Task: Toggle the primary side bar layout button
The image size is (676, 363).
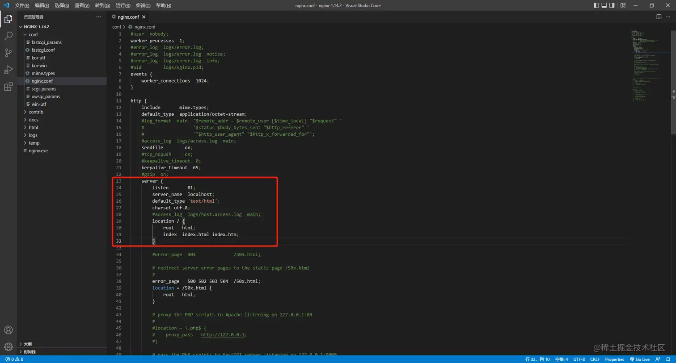Action: [x=596, y=5]
